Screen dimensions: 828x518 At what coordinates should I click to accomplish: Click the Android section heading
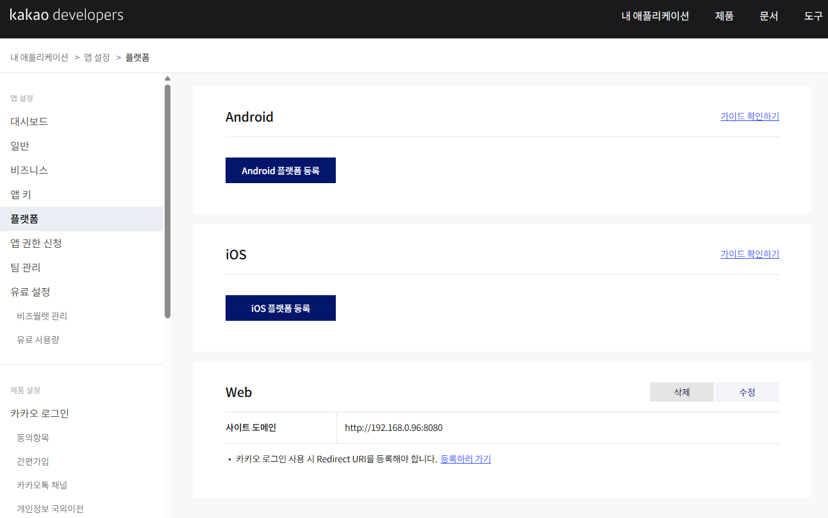(x=249, y=117)
